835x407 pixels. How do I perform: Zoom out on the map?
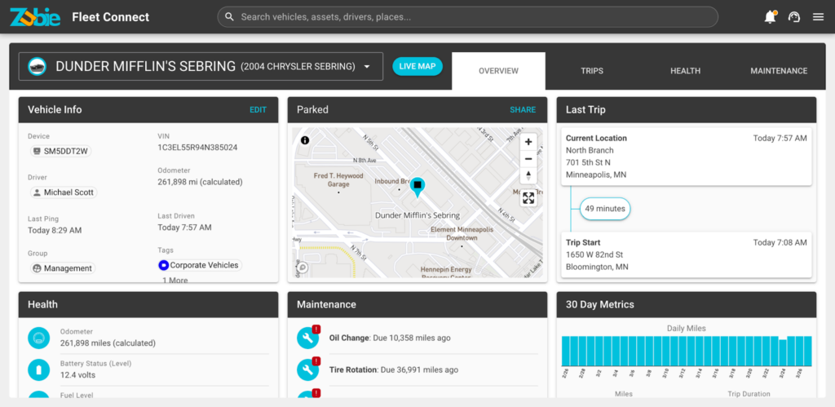tap(528, 159)
